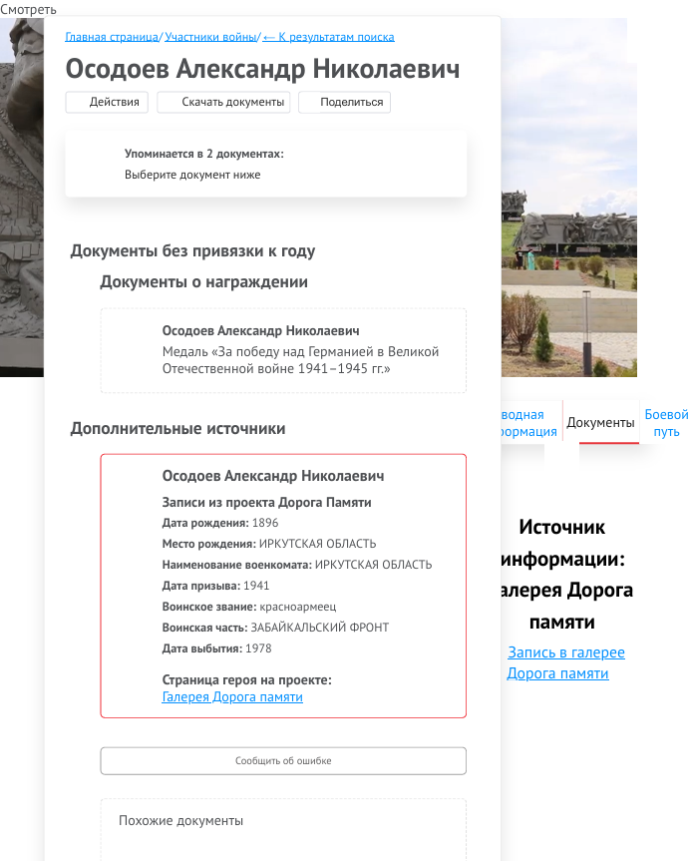
Task: Click the Место рождения: ИРКУТСКАЯ ОБЛАСТЬ line
Action: pos(269,544)
